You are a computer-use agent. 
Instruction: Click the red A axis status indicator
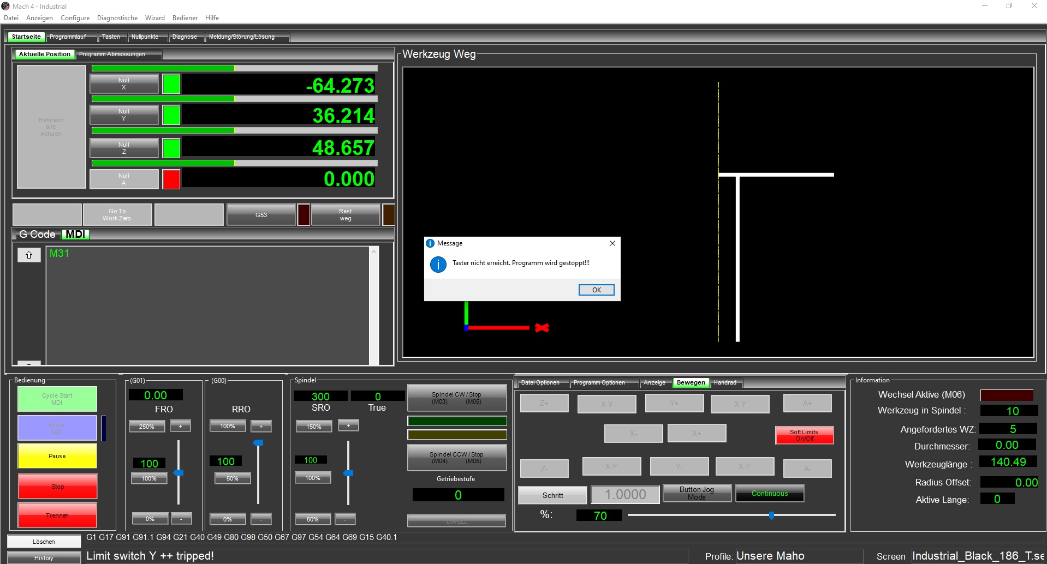(x=171, y=179)
